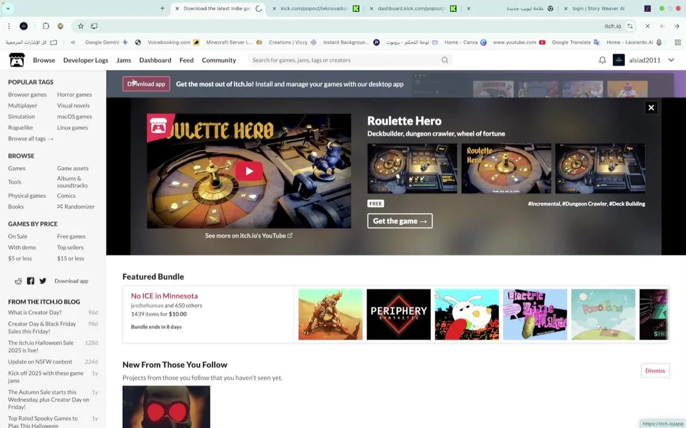
Task: Click the itch.io logo in the header
Action: click(x=17, y=60)
